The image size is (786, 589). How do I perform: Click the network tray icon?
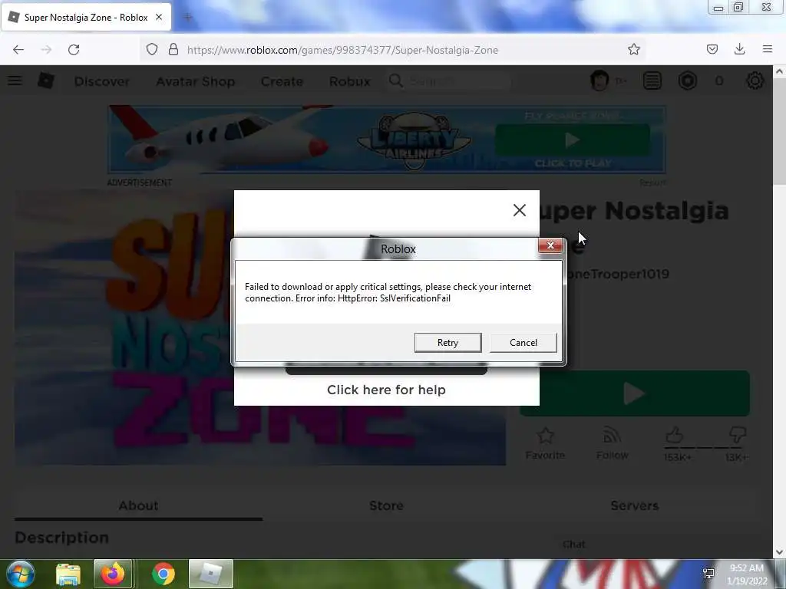pos(708,574)
